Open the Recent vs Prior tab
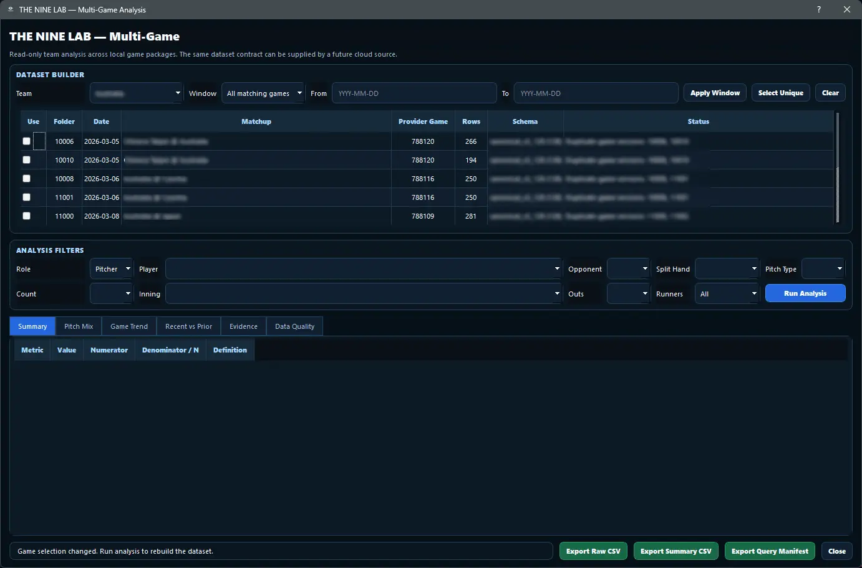Image resolution: width=862 pixels, height=568 pixels. pyautogui.click(x=188, y=326)
